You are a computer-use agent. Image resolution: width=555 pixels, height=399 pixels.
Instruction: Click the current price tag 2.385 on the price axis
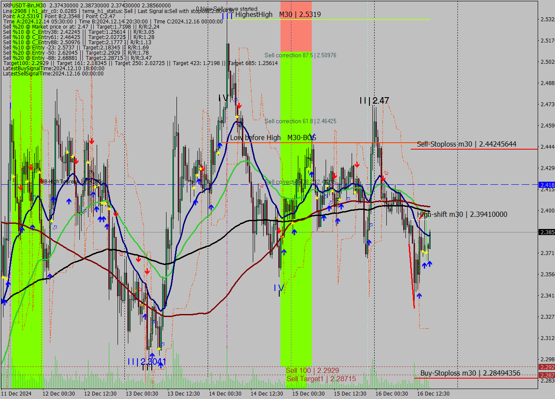[x=547, y=232]
